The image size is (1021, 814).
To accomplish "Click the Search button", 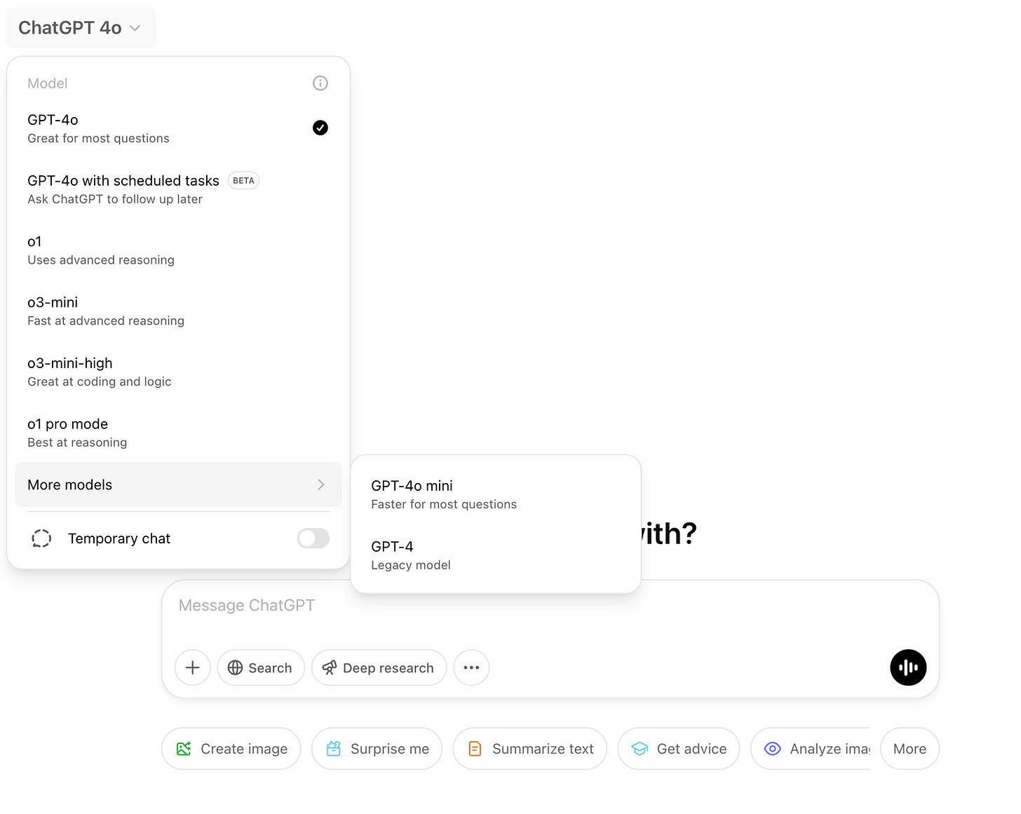I will coord(261,667).
